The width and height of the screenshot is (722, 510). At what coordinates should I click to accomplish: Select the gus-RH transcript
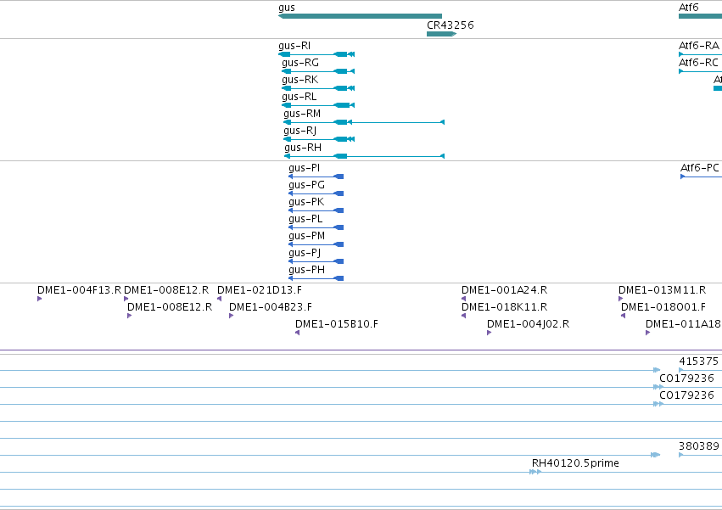pyautogui.click(x=364, y=156)
